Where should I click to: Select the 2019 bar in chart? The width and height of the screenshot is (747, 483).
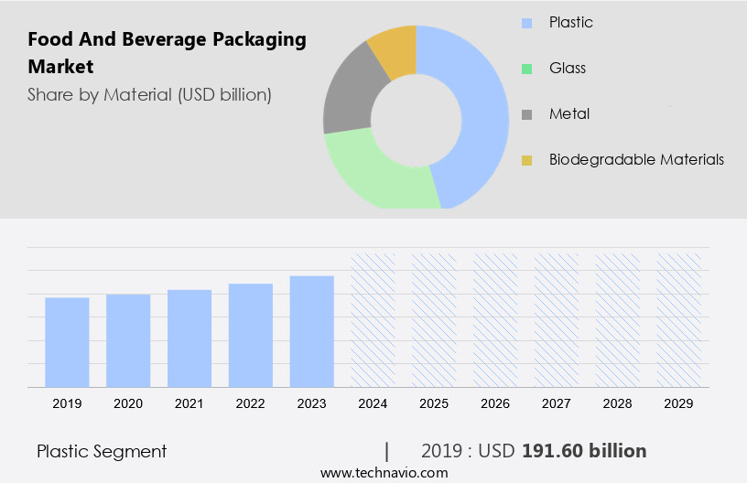tap(67, 342)
